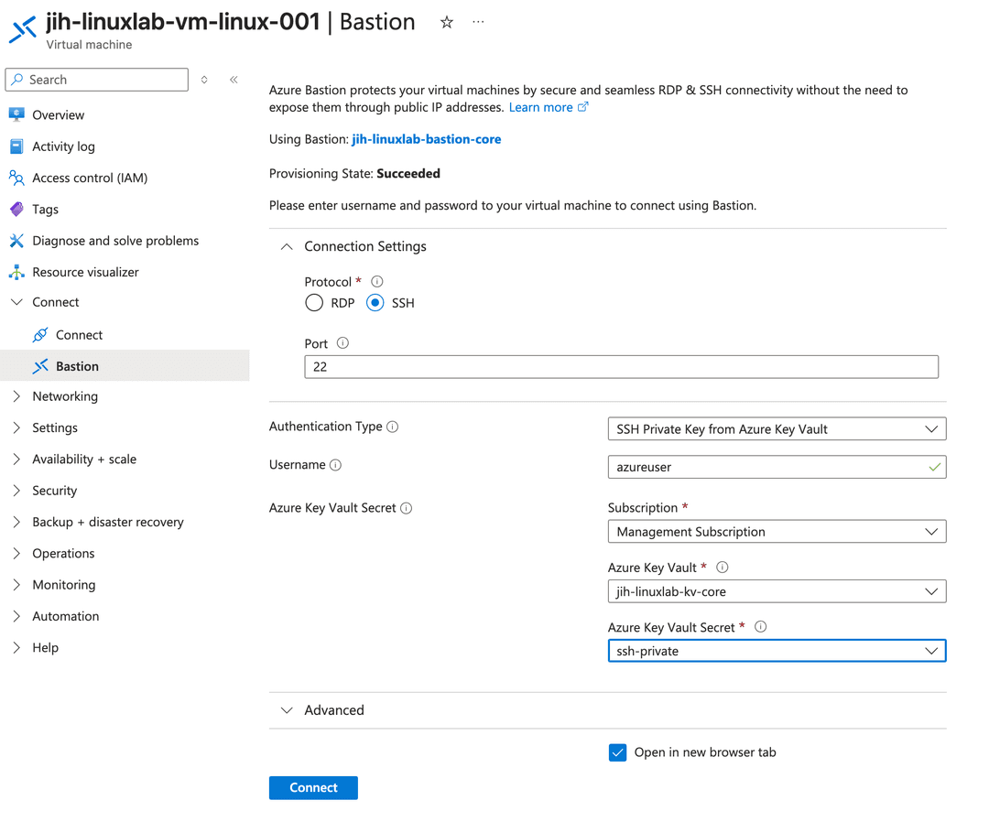
Task: Click the Port info icon
Action: click(x=342, y=343)
